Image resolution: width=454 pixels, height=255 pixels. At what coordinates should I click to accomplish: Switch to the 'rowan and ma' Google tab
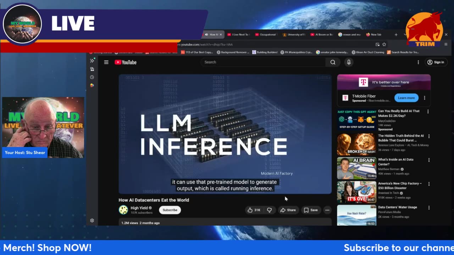pos(349,35)
